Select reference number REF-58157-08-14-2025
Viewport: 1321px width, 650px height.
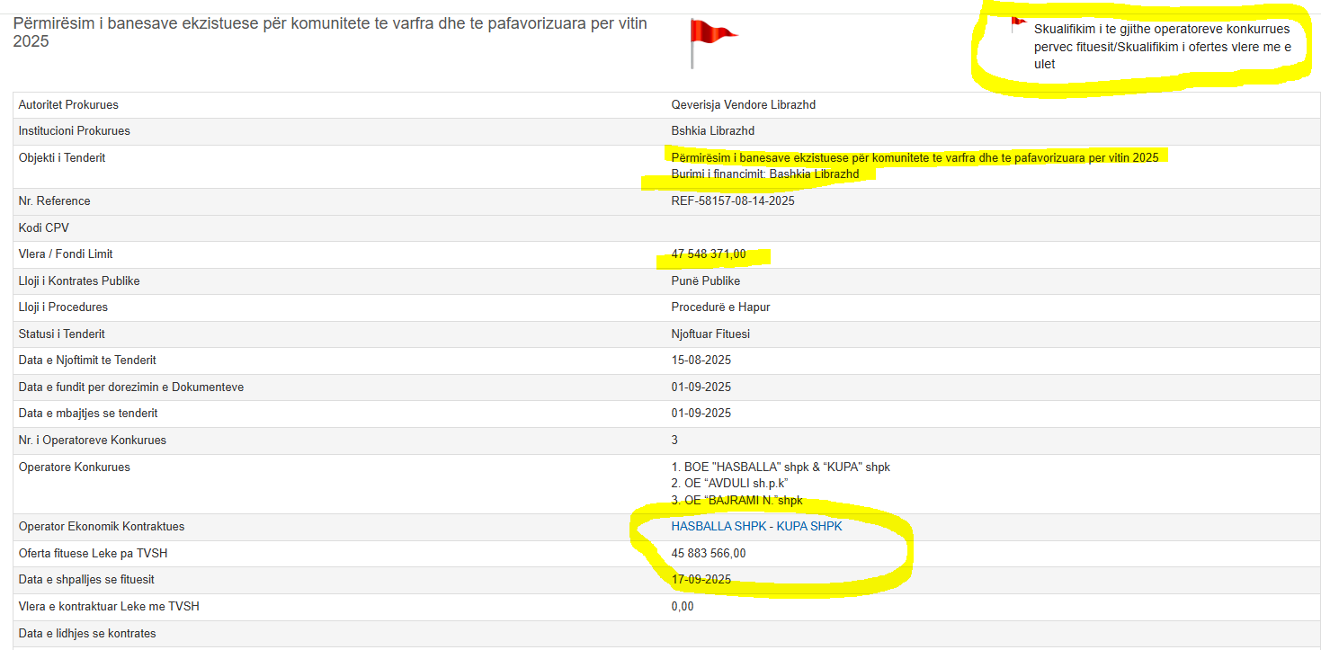pos(733,200)
